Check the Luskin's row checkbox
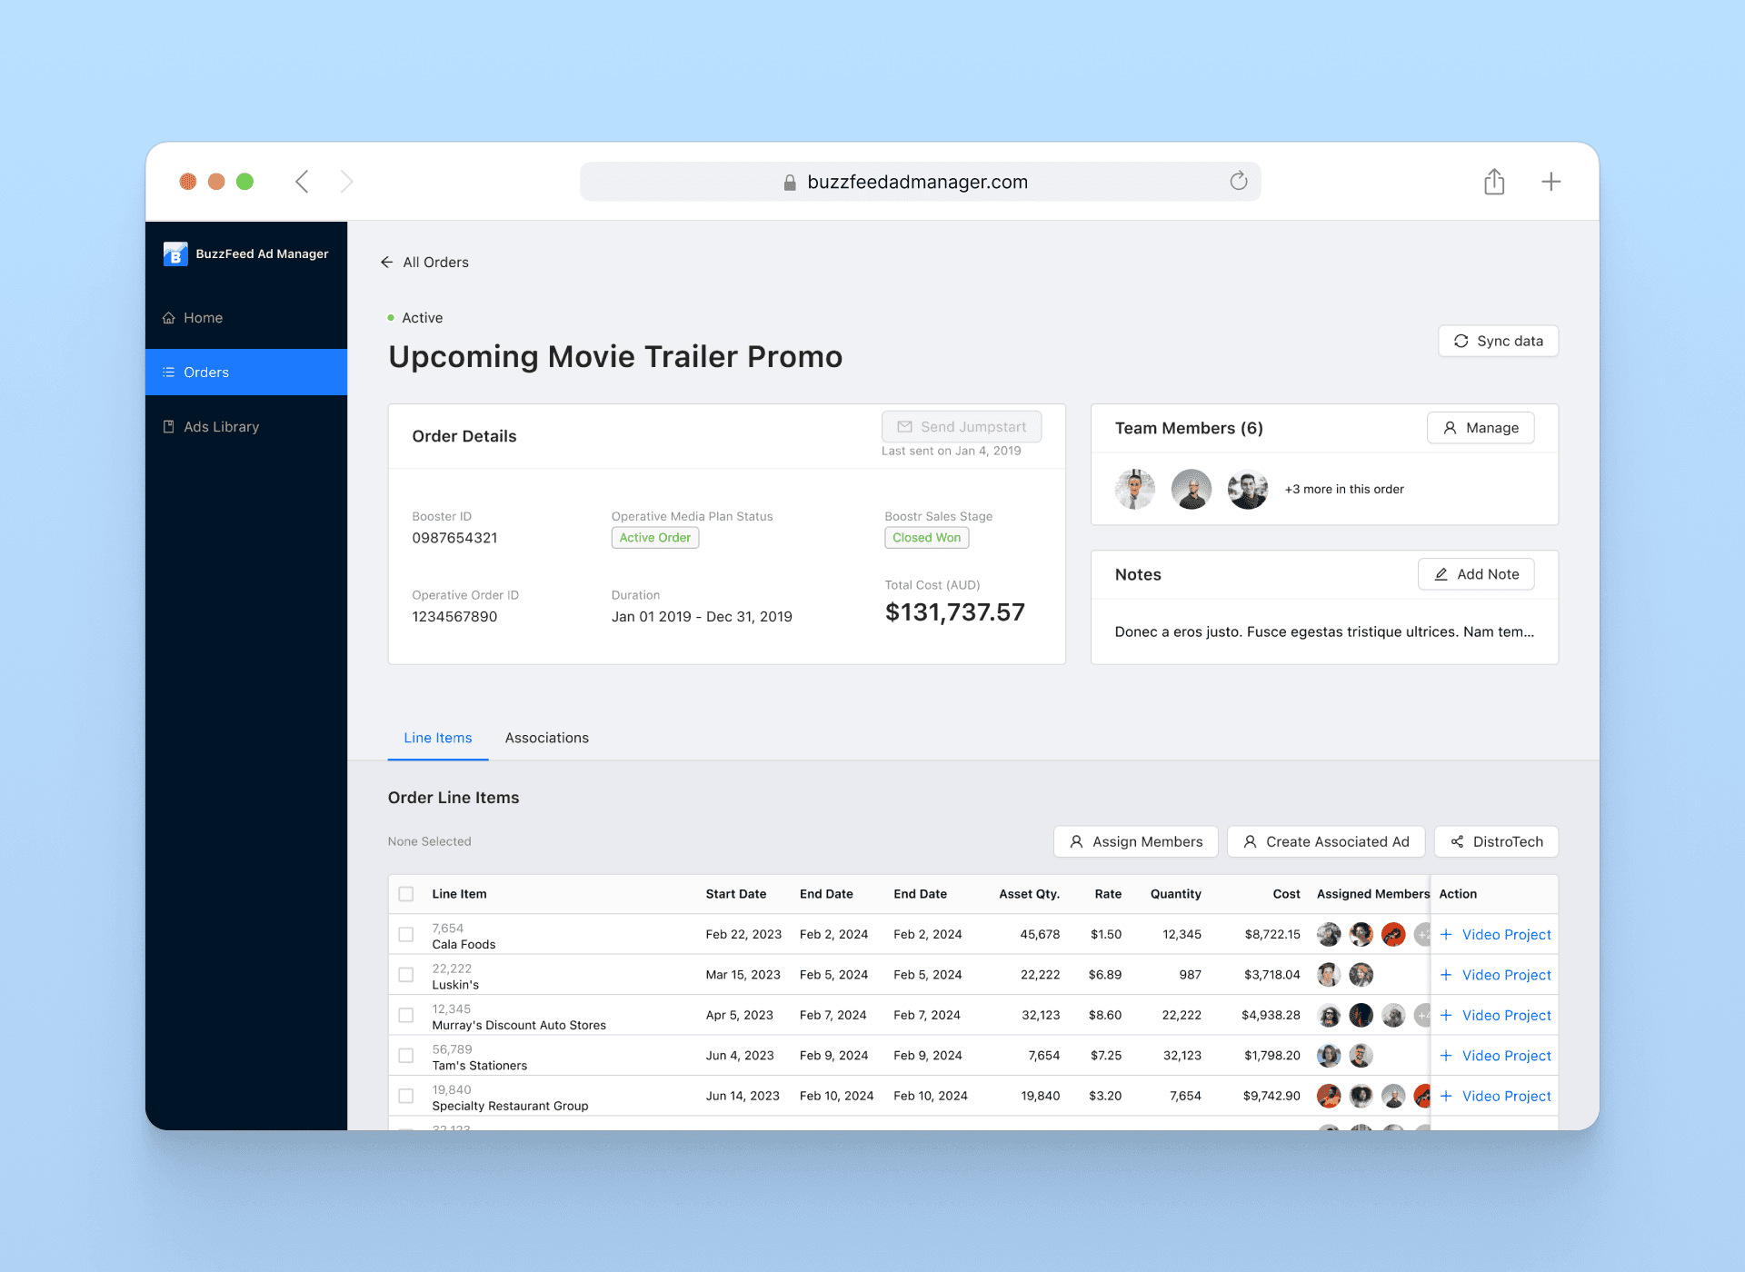 coord(406,975)
